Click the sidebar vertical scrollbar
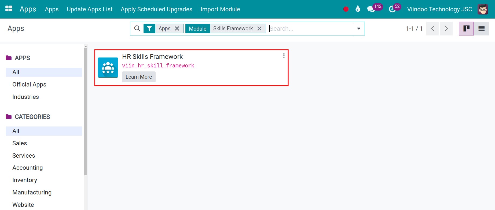The width and height of the screenshot is (495, 210). pyautogui.click(x=86, y=111)
